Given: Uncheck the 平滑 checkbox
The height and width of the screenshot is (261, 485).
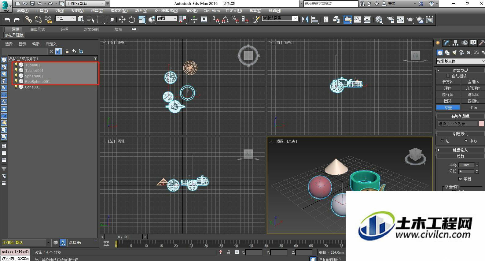Looking at the screenshot, I should 460,179.
